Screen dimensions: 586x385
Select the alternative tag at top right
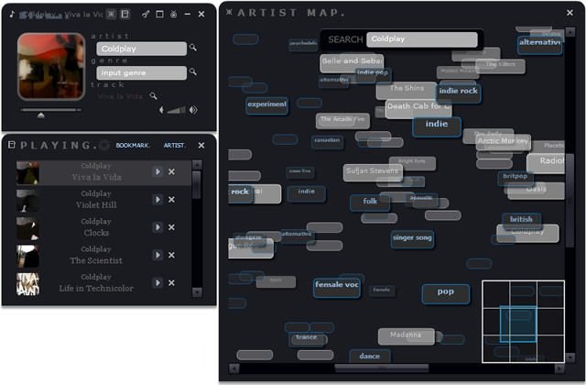pos(539,43)
